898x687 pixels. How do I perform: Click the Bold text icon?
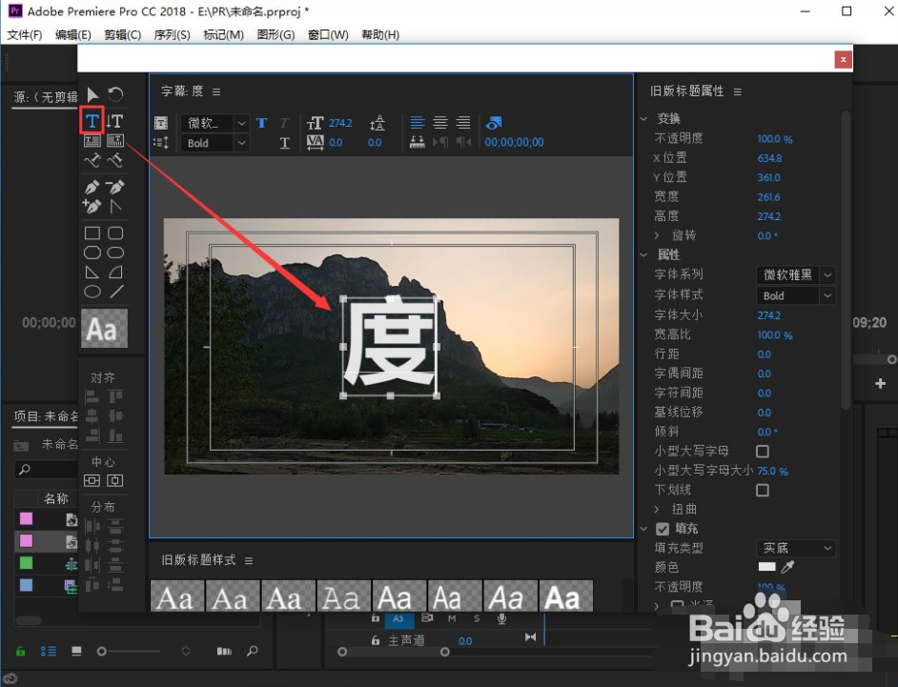(262, 123)
